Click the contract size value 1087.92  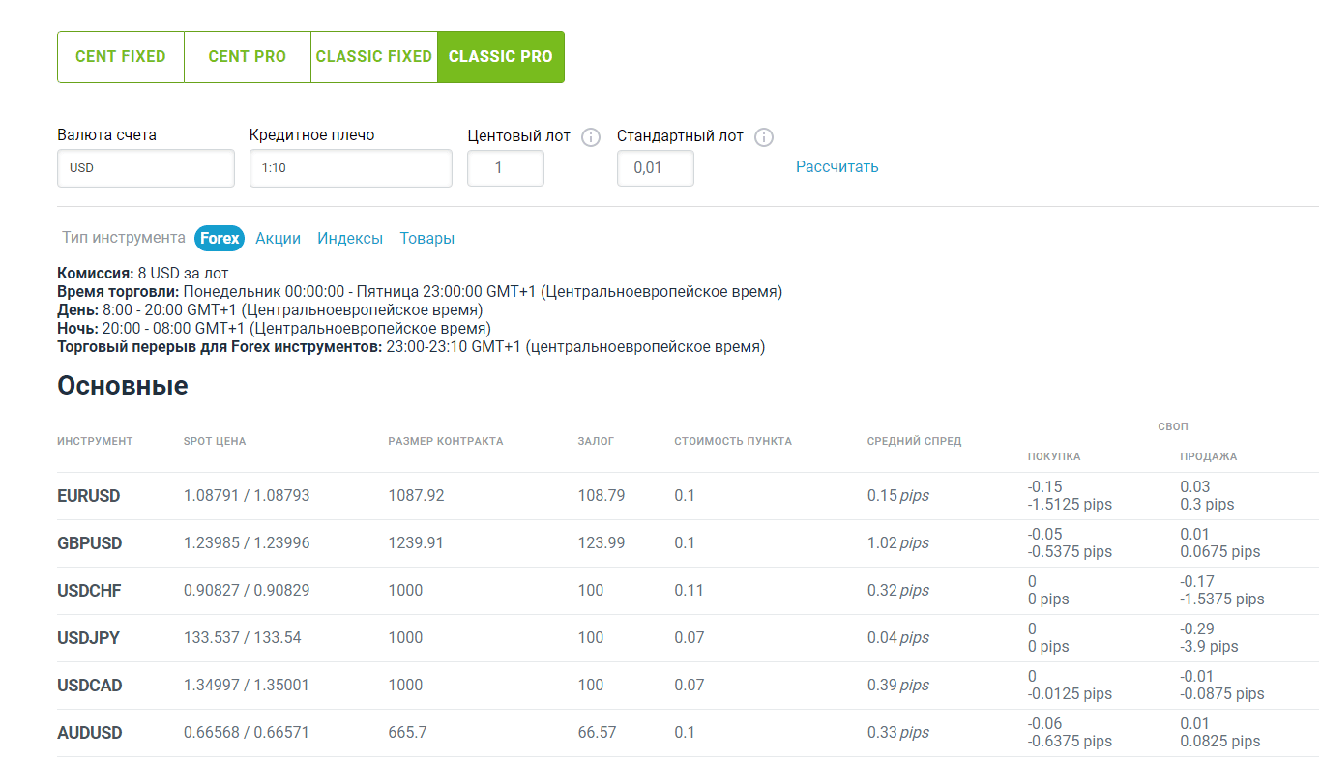[x=417, y=496]
